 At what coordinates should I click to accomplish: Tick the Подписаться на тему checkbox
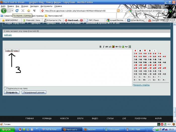pos(5,88)
